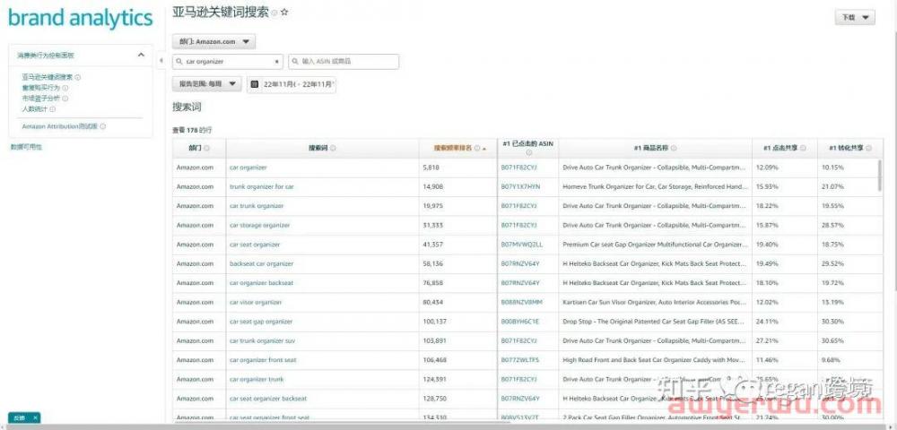
Task: Open search term link 'car trunk organizer'
Action: click(257, 205)
